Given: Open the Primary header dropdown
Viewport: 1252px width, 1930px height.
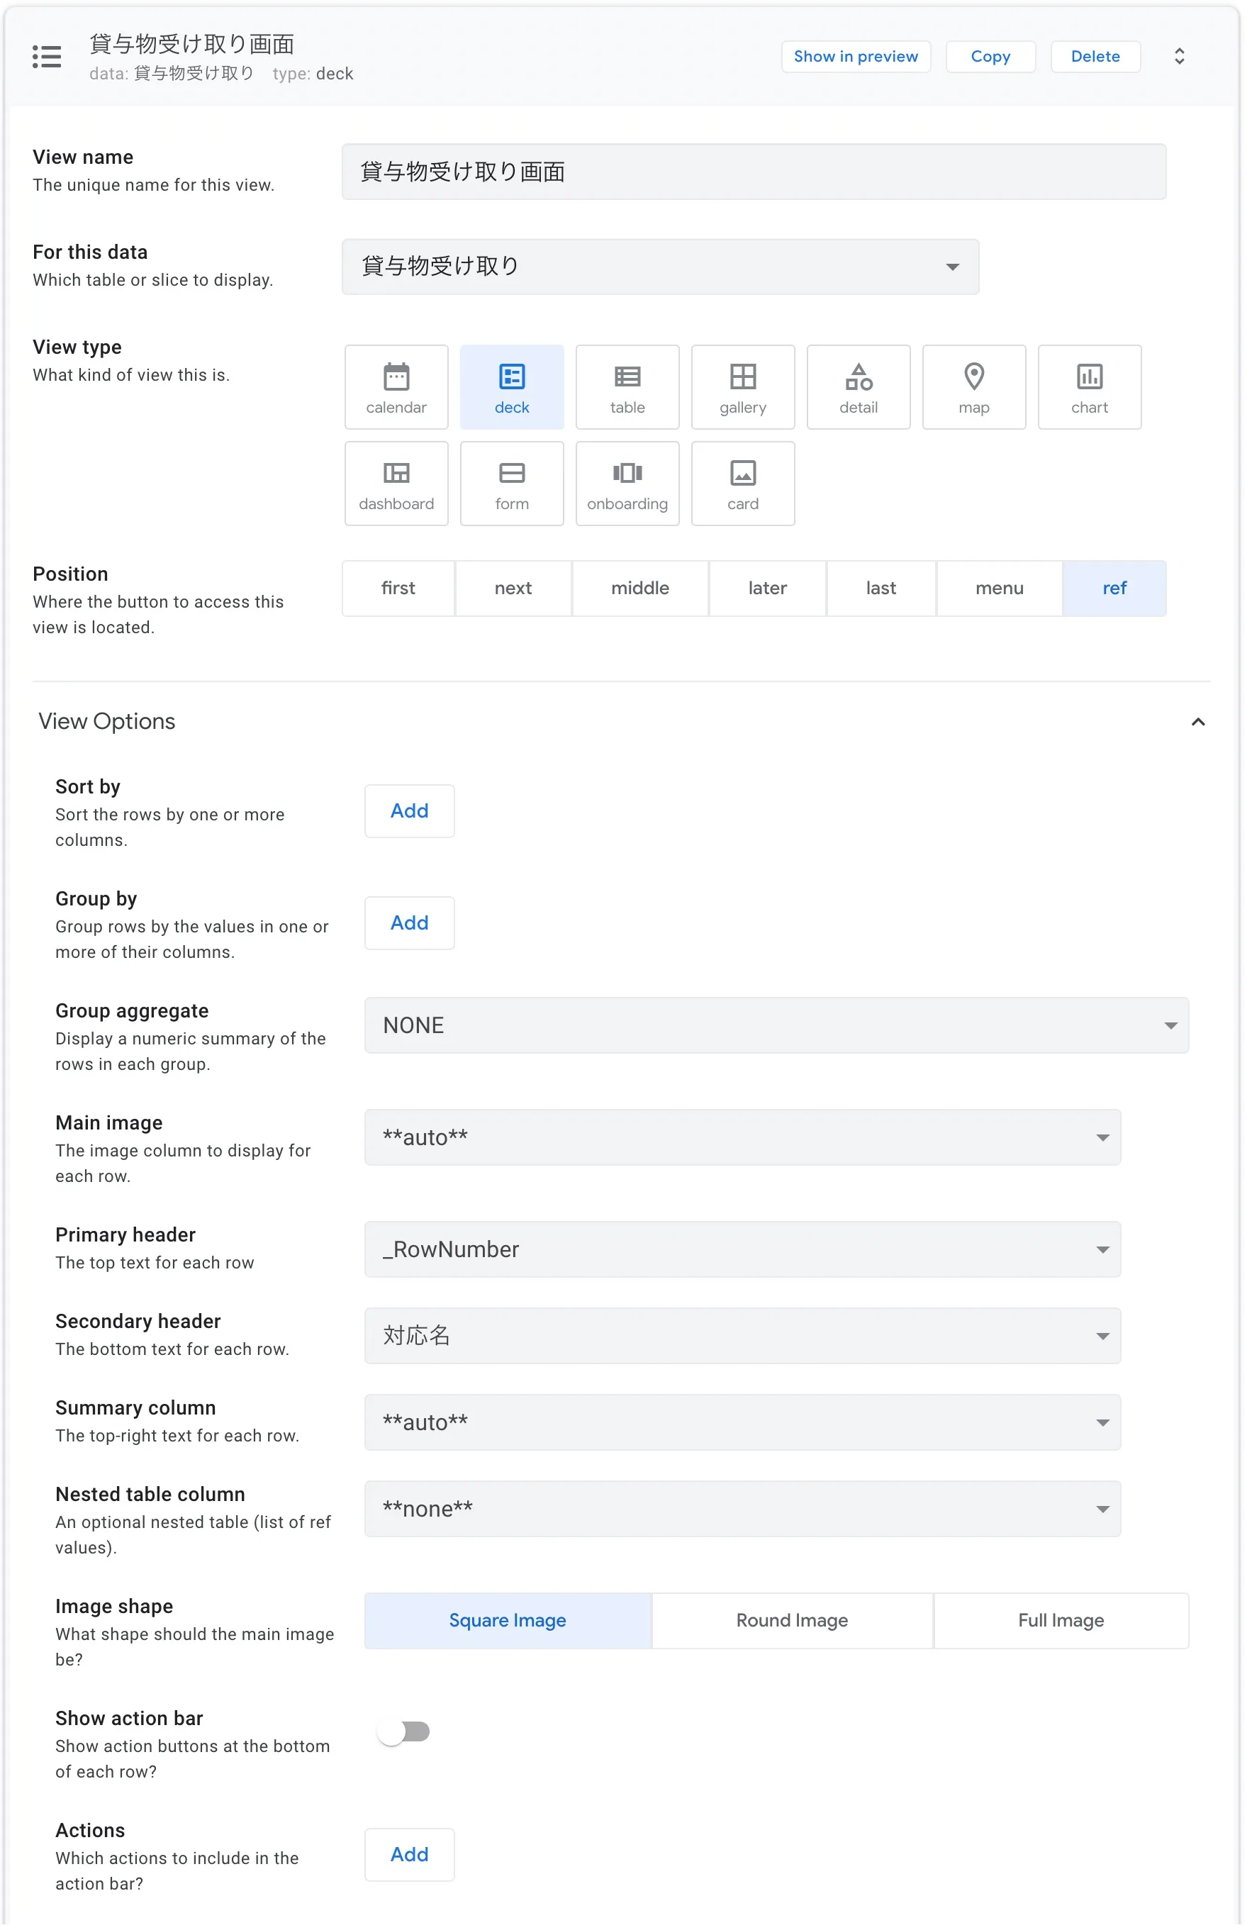Looking at the screenshot, I should [x=742, y=1249].
